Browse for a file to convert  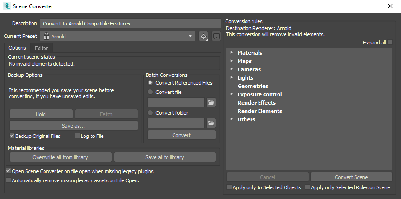pos(211,102)
